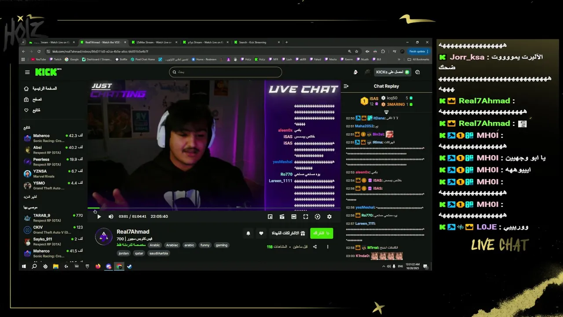This screenshot has width=563, height=317.
Task: Open user ISAS in chat leaderboard
Action: (374, 99)
